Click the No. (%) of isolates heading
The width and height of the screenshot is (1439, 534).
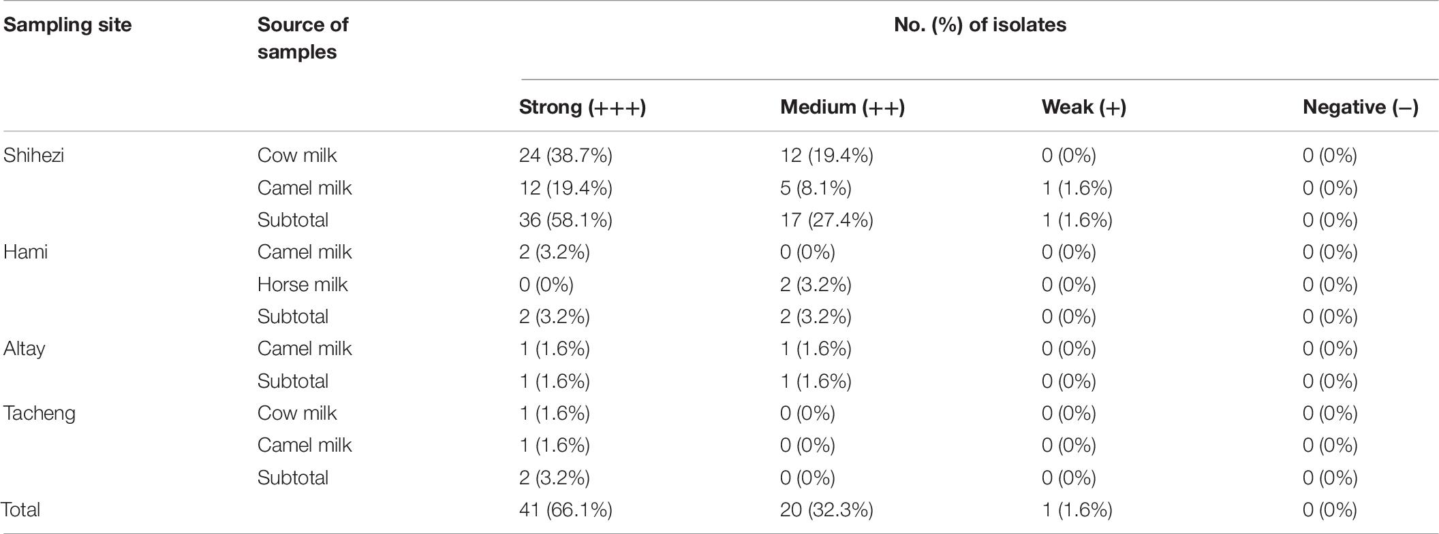coord(980,25)
